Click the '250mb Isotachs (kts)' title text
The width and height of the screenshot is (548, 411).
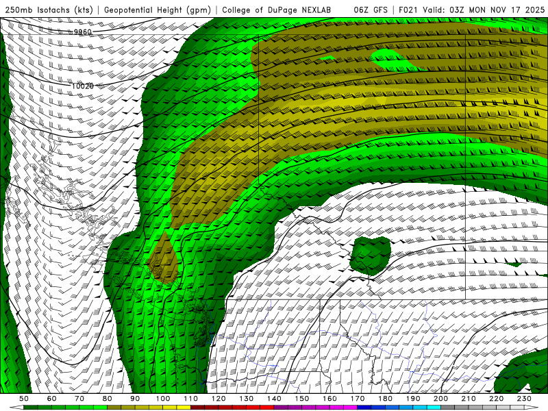(x=49, y=10)
